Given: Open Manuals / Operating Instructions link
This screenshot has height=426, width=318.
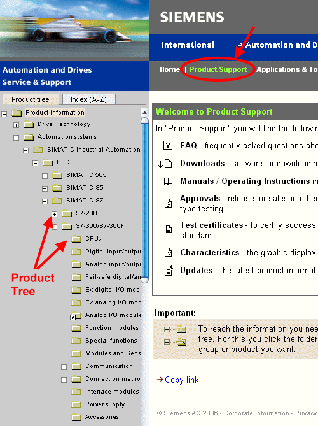Looking at the screenshot, I should [245, 181].
